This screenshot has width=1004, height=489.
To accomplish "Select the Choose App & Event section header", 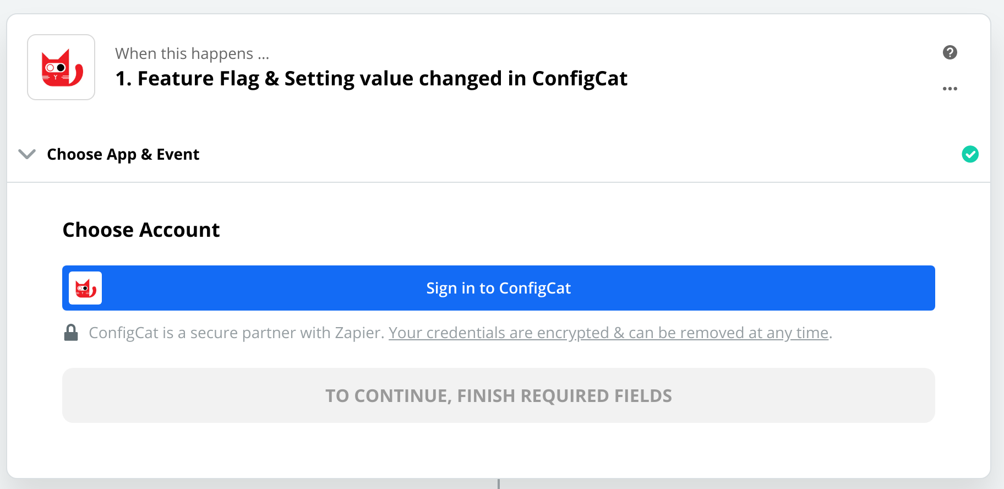I will [x=123, y=154].
